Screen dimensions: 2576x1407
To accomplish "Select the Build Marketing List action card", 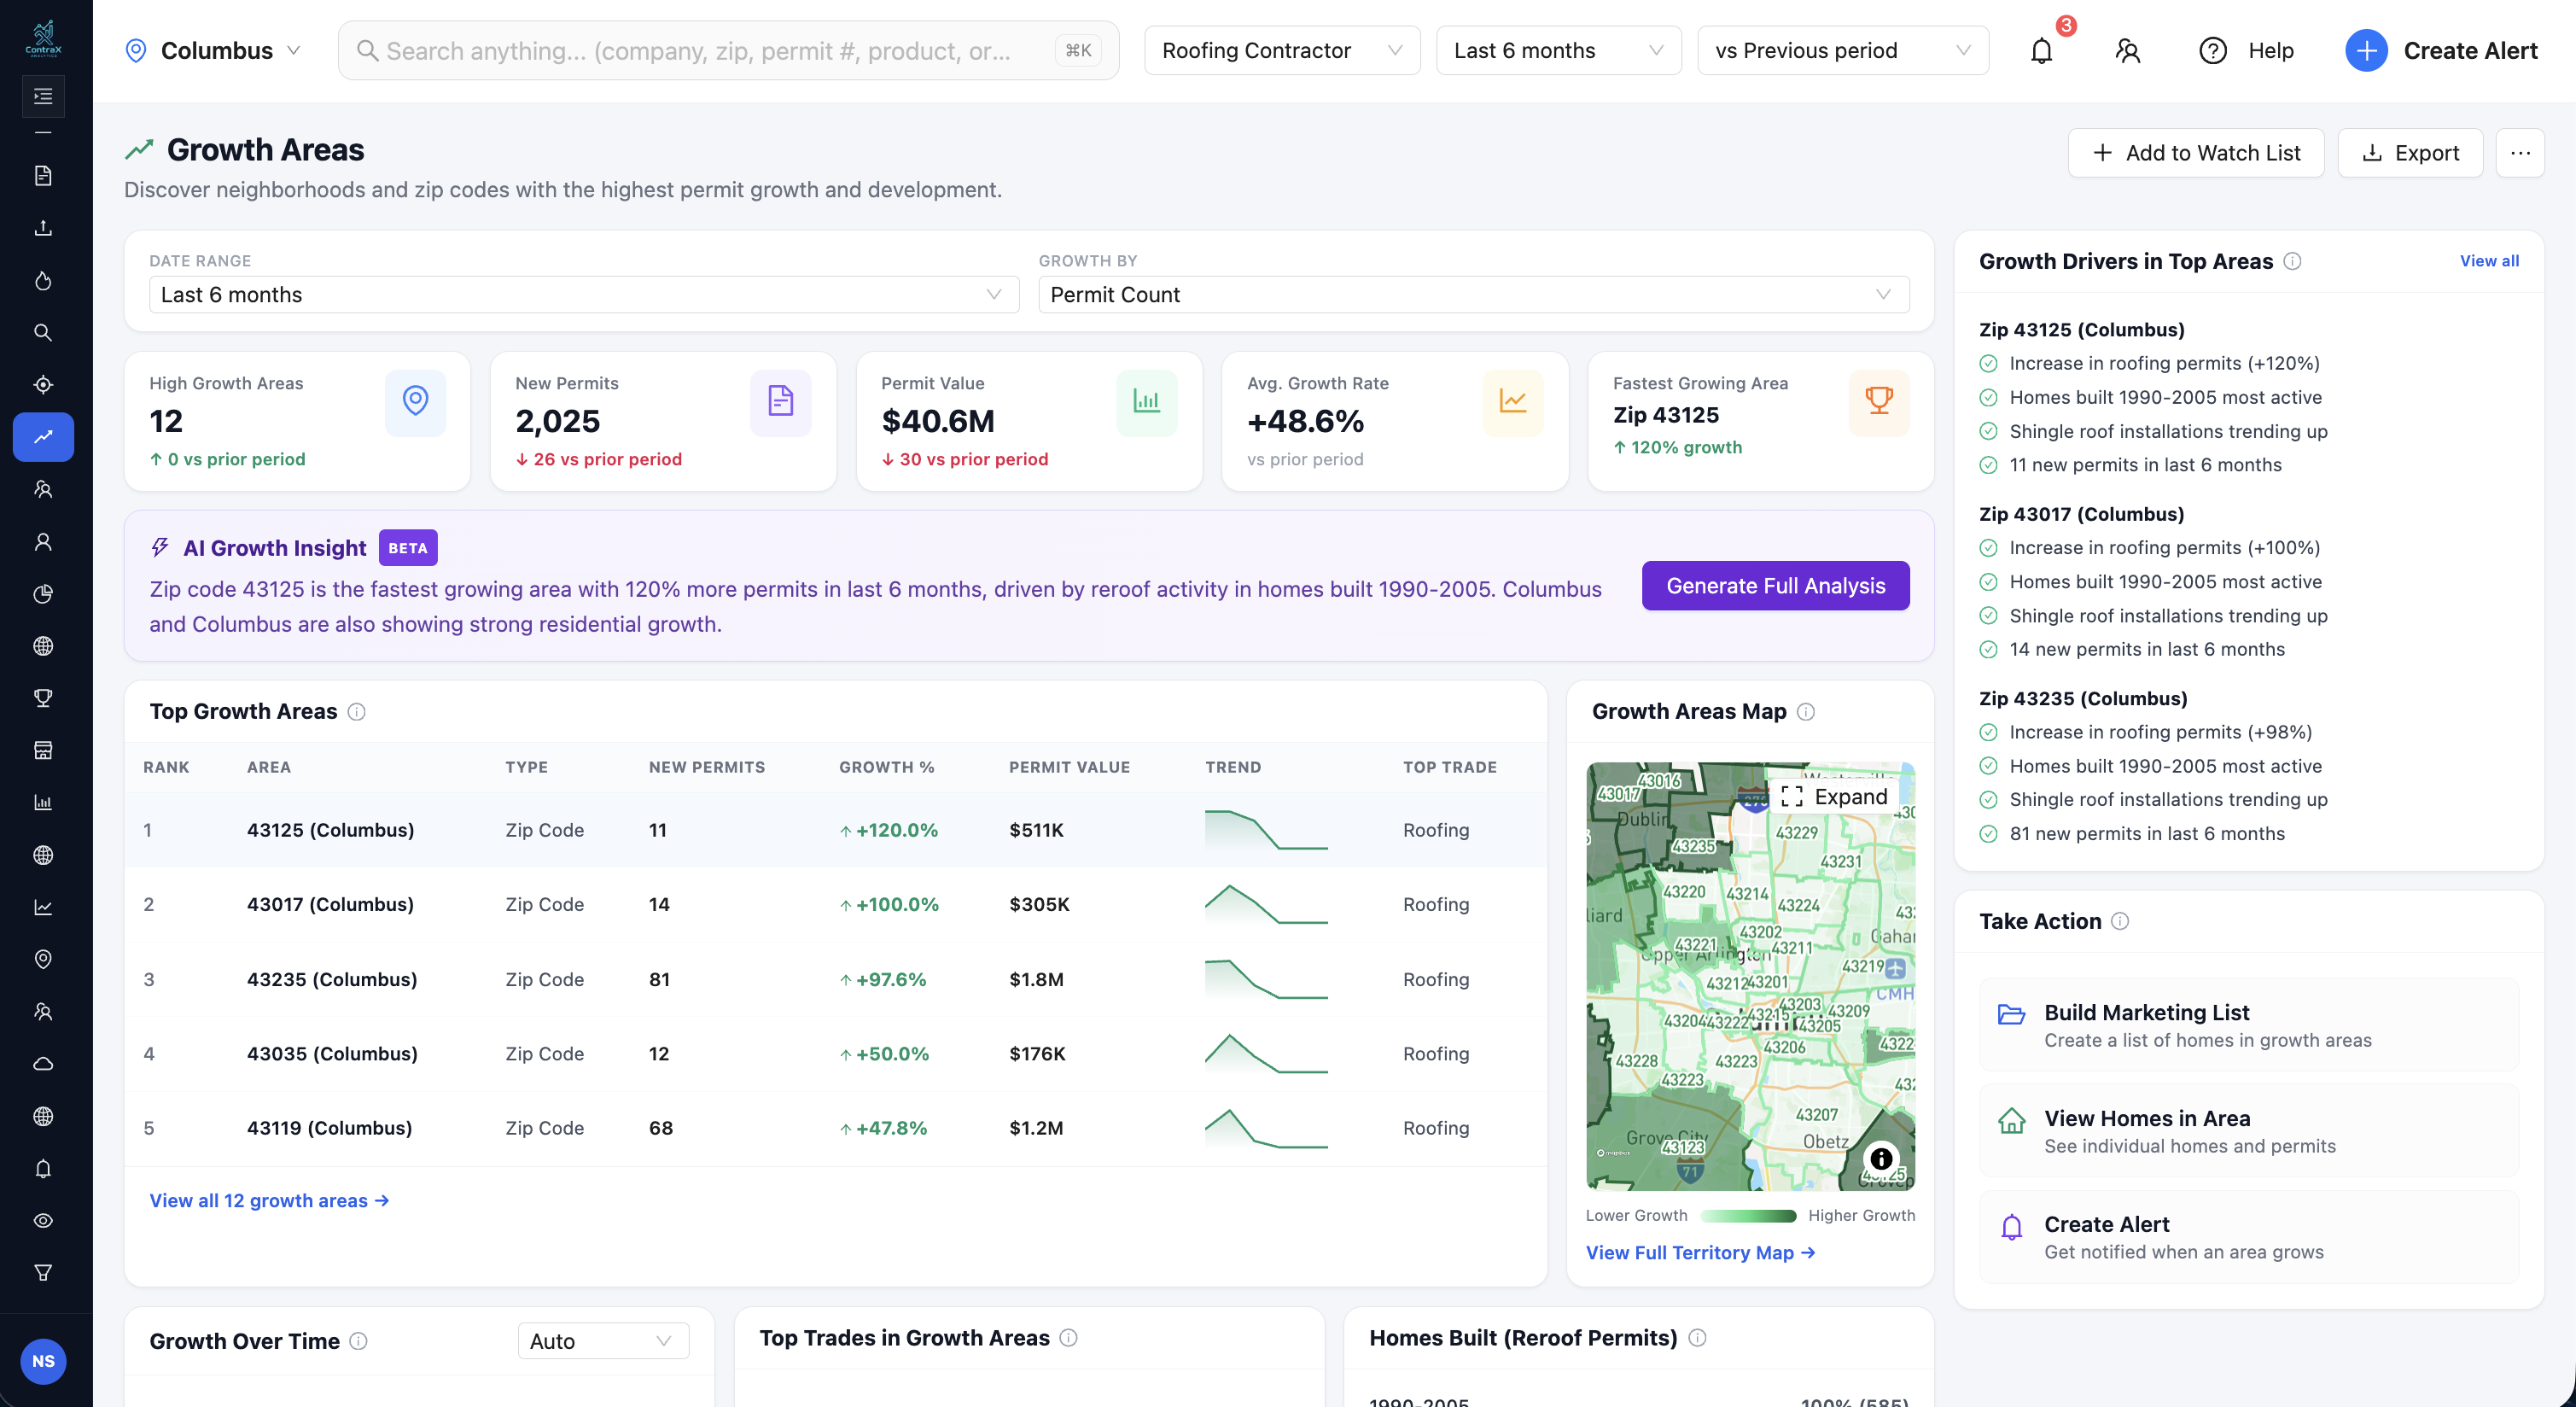I will [2248, 1025].
